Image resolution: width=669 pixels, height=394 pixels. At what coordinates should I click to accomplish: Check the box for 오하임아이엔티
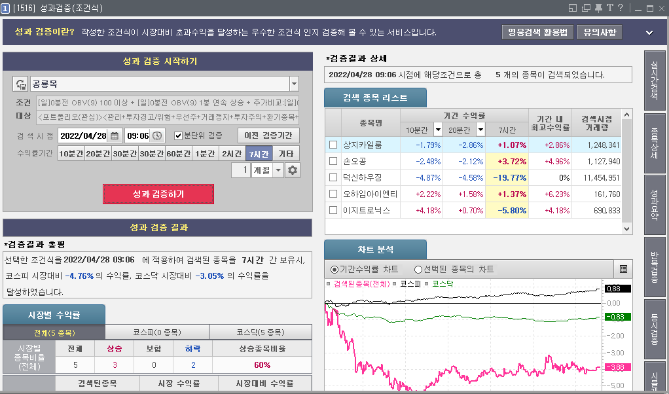tap(333, 194)
